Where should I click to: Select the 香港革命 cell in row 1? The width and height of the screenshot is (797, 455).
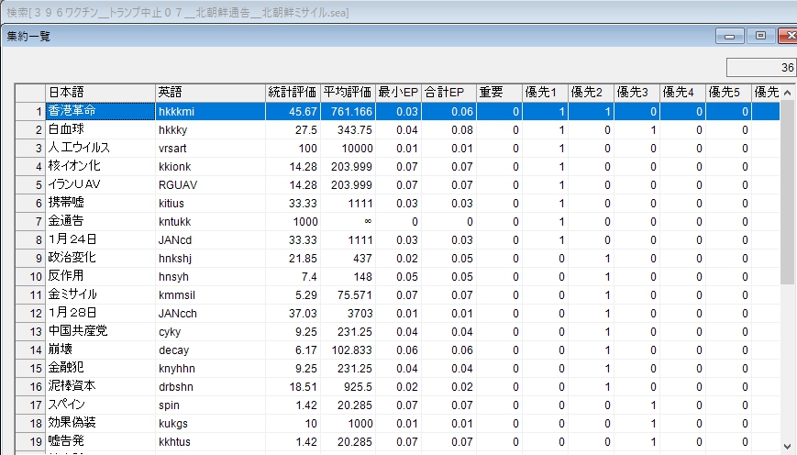(100, 111)
